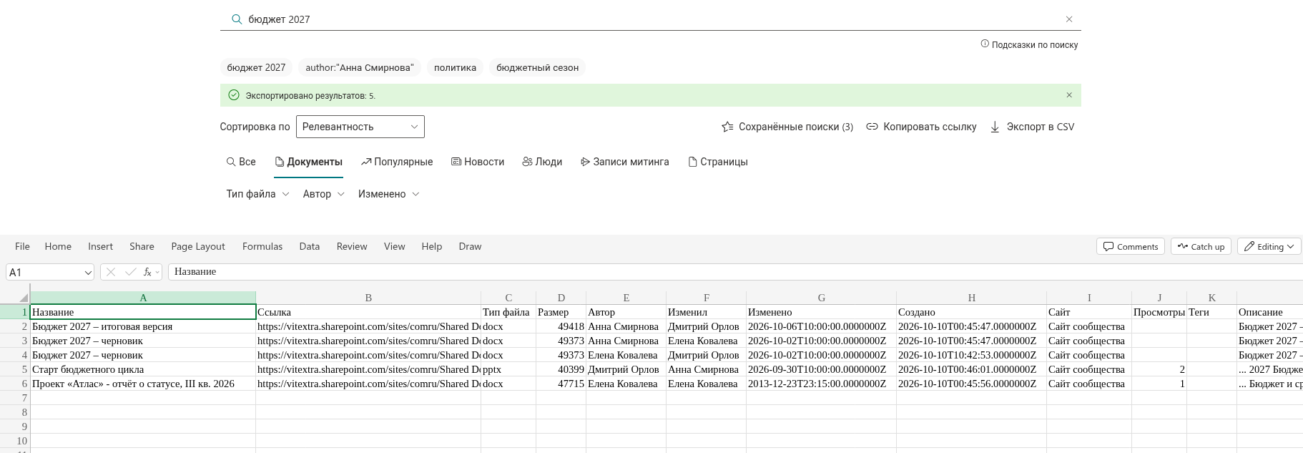Open the Page Layout ribbon tab
Image resolution: width=1303 pixels, height=453 pixels.
click(x=198, y=246)
